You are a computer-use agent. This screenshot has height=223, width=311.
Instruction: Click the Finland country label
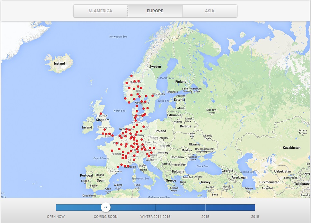point(181,82)
